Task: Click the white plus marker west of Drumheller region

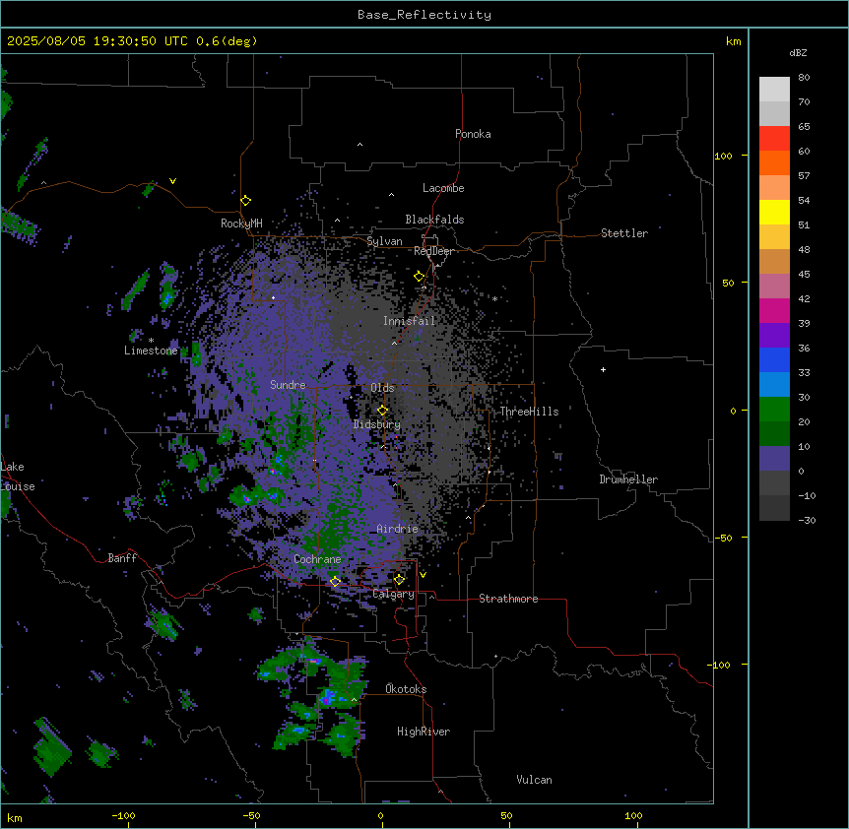Action: pyautogui.click(x=603, y=369)
